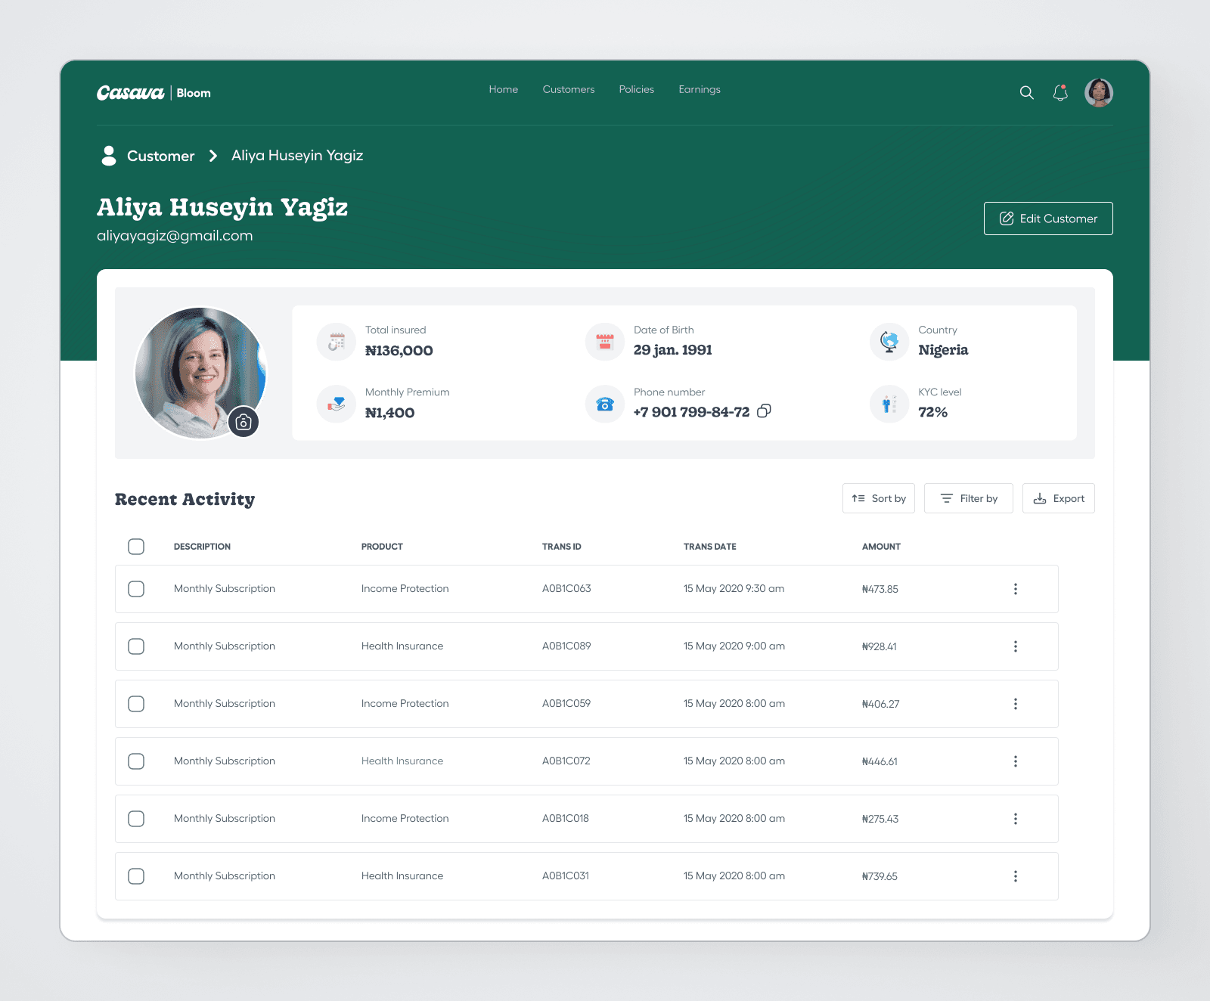Image resolution: width=1210 pixels, height=1001 pixels.
Task: Click the Phone number telephone icon
Action: [x=605, y=404]
